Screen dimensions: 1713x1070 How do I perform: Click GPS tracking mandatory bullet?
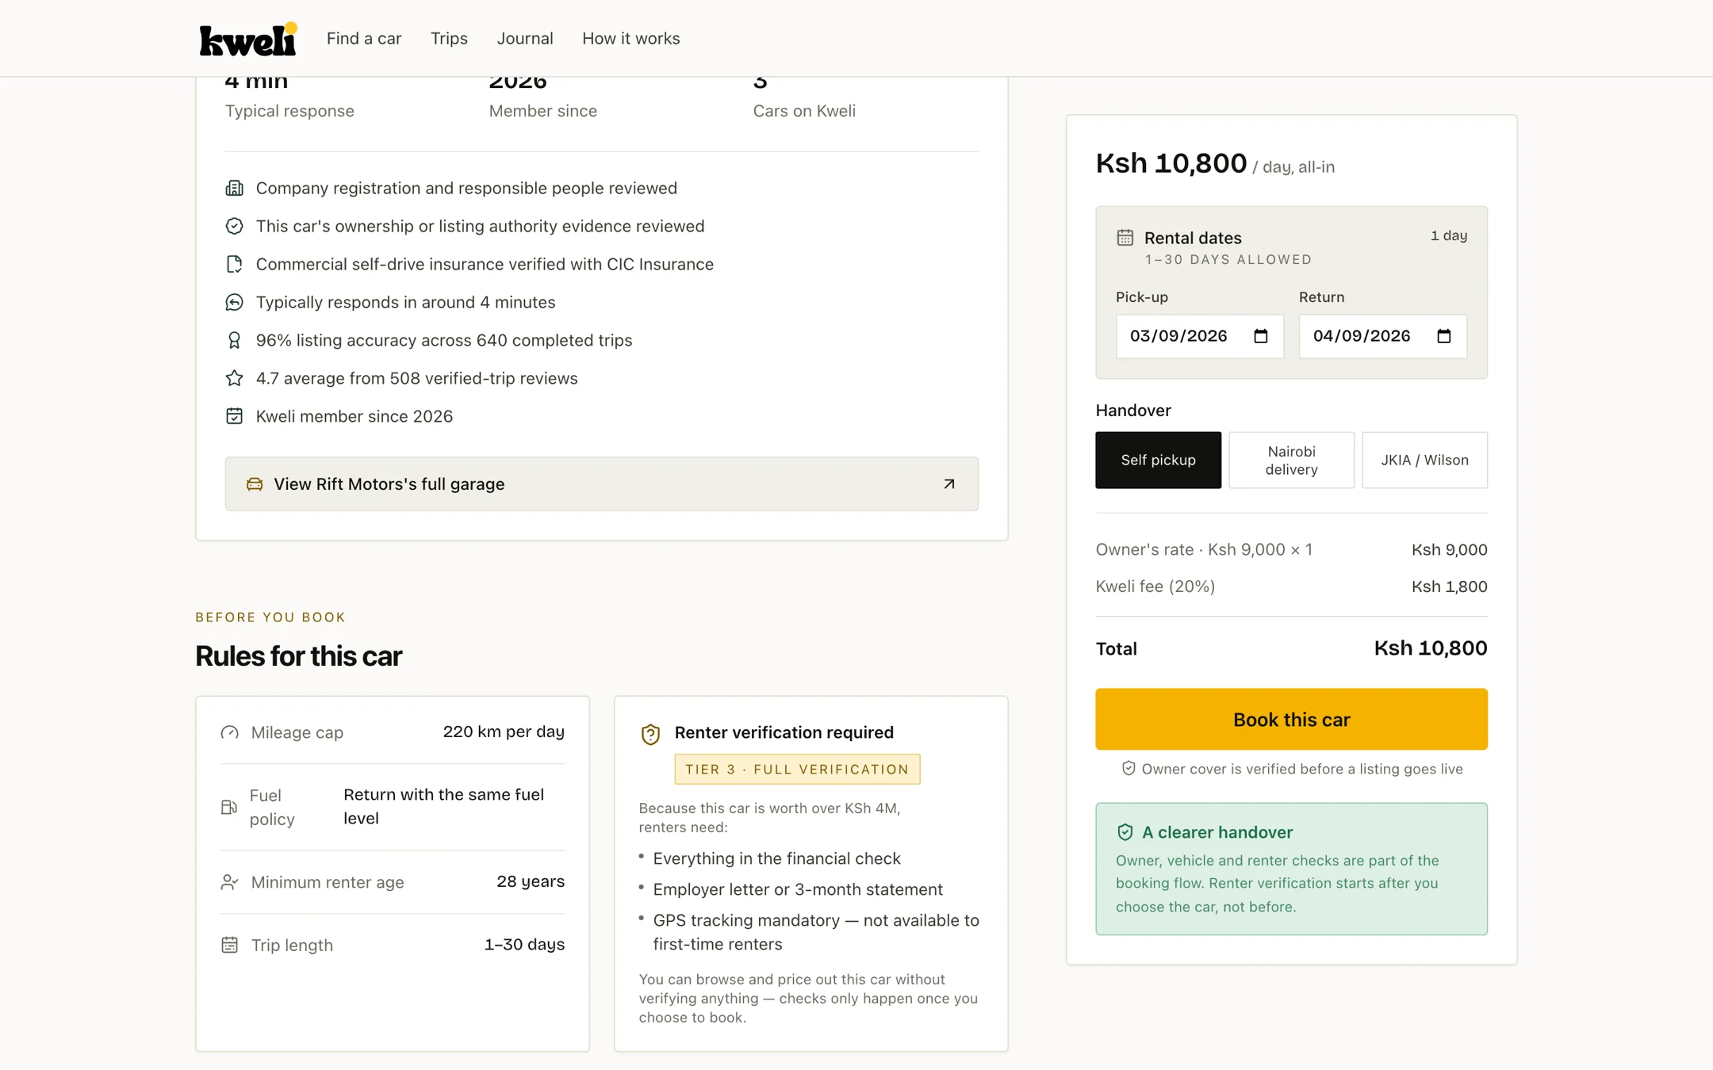(816, 932)
